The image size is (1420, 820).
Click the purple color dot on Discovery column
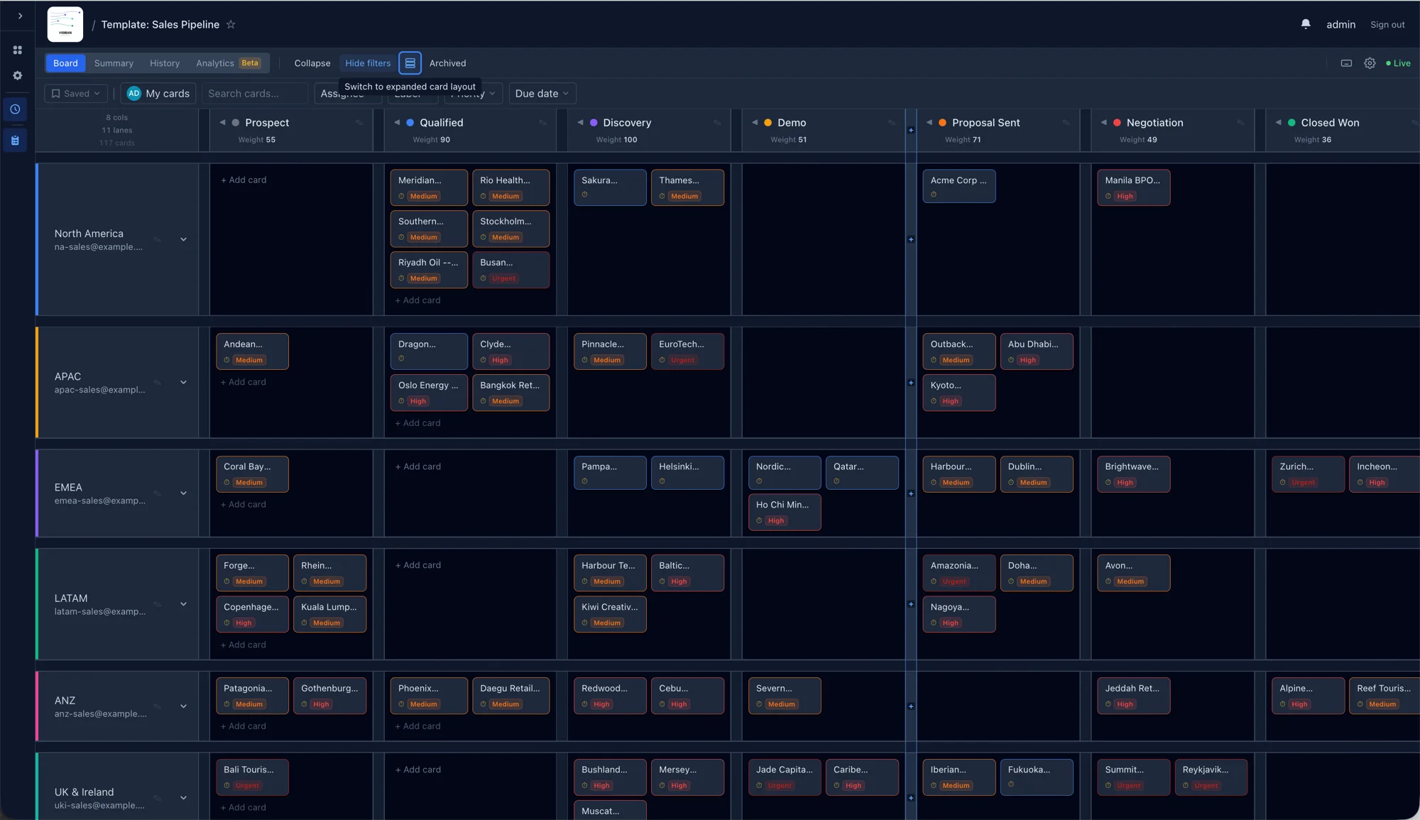(x=594, y=122)
